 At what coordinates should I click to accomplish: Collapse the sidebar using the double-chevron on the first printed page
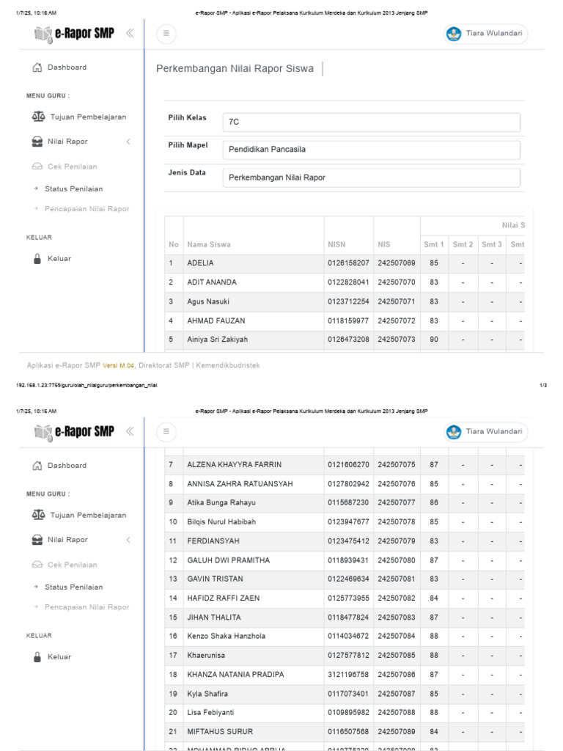click(x=130, y=33)
